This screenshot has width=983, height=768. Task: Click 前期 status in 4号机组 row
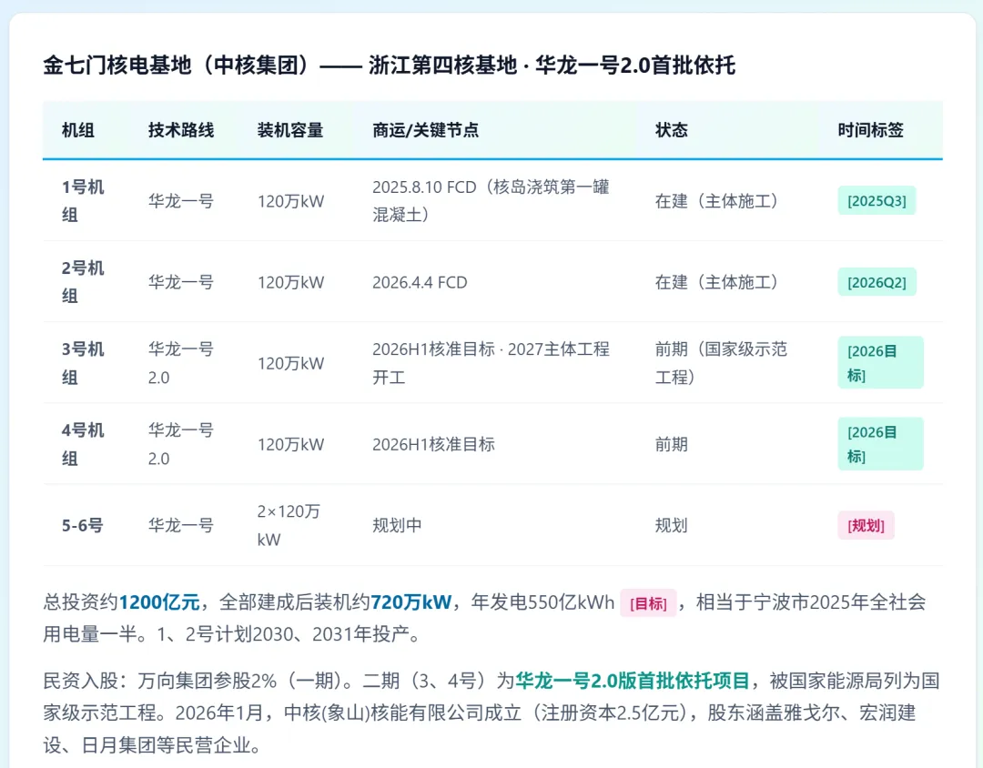(x=672, y=444)
